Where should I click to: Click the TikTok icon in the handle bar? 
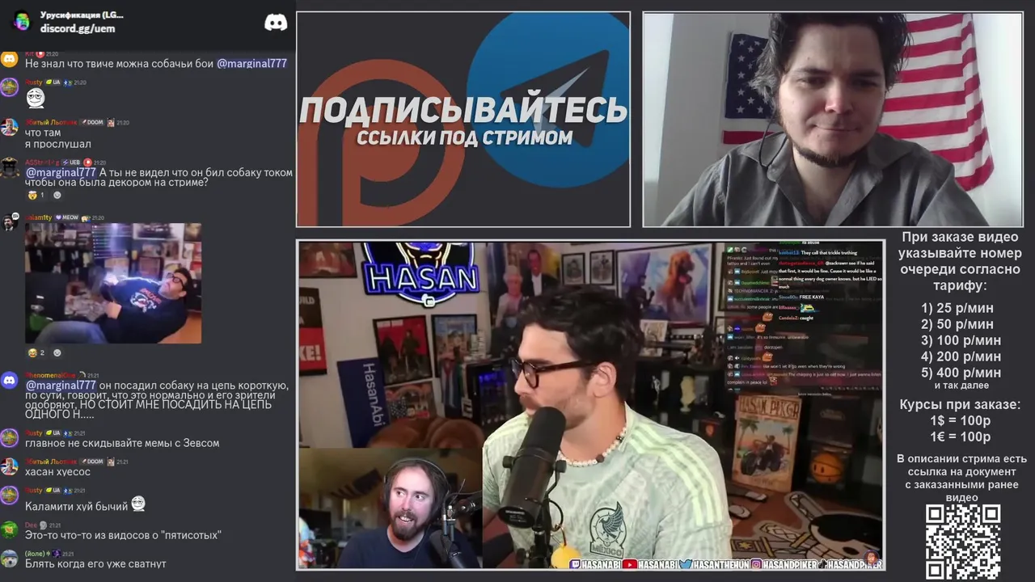pyautogui.click(x=823, y=563)
